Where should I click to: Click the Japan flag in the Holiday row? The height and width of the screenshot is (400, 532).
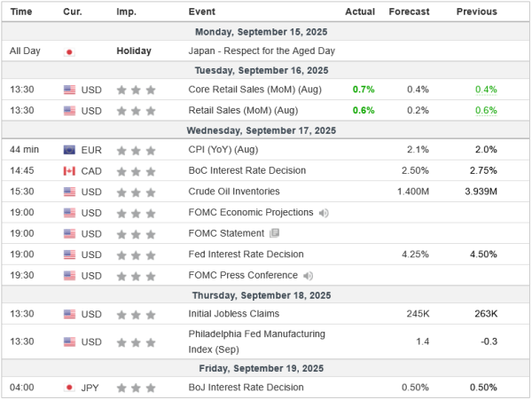(70, 51)
